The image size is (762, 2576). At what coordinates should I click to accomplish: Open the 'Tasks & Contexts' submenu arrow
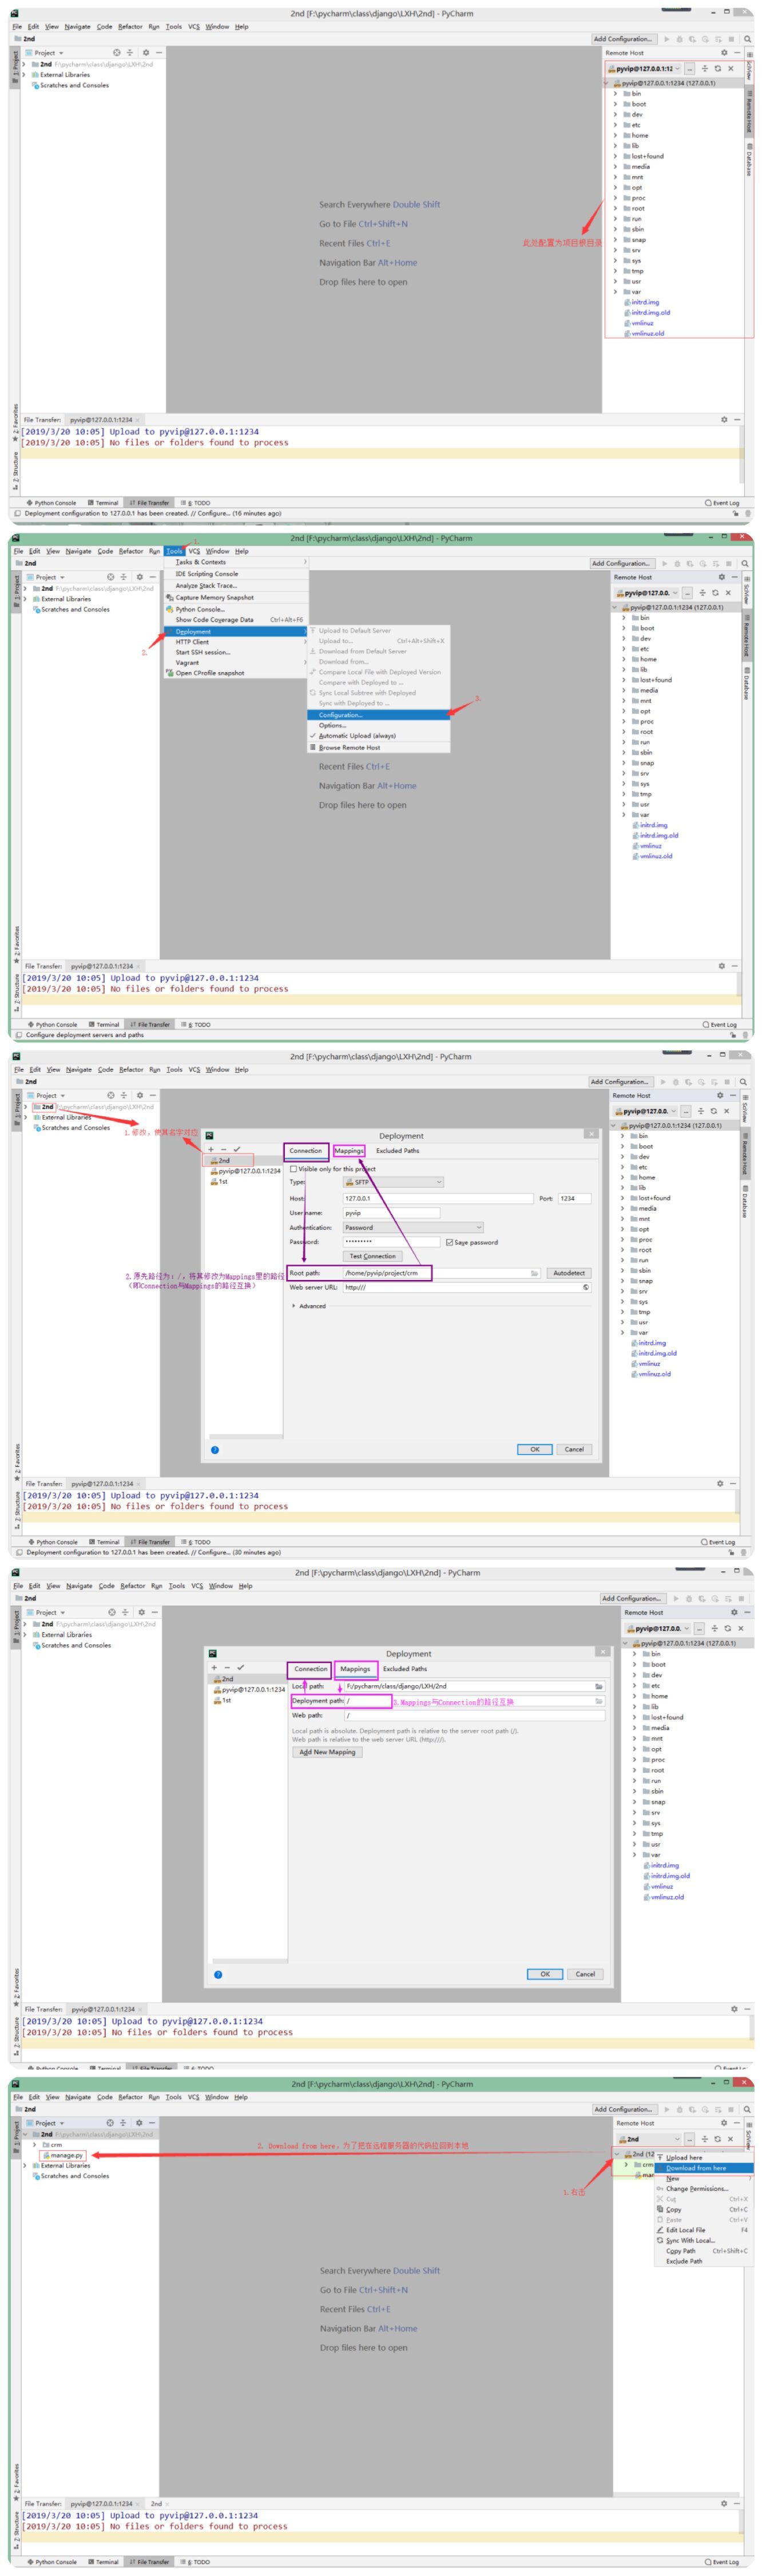[x=305, y=562]
